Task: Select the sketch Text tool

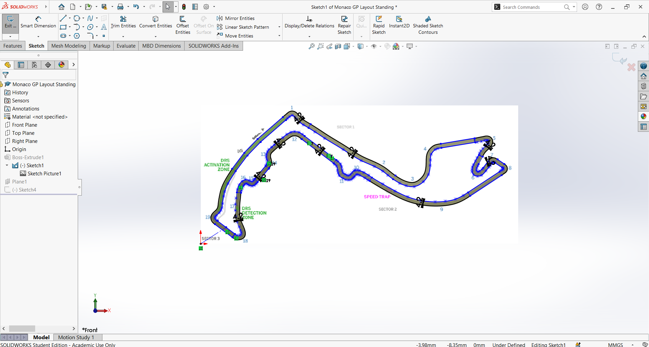Action: [x=104, y=27]
